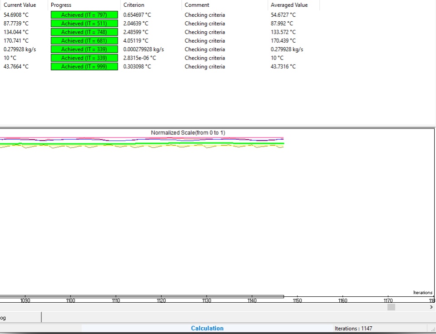Select the Achieved (IT = 797) progress bar
436x334 pixels.
tap(84, 15)
